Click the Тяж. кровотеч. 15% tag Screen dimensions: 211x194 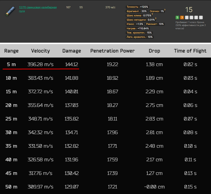click(139, 32)
